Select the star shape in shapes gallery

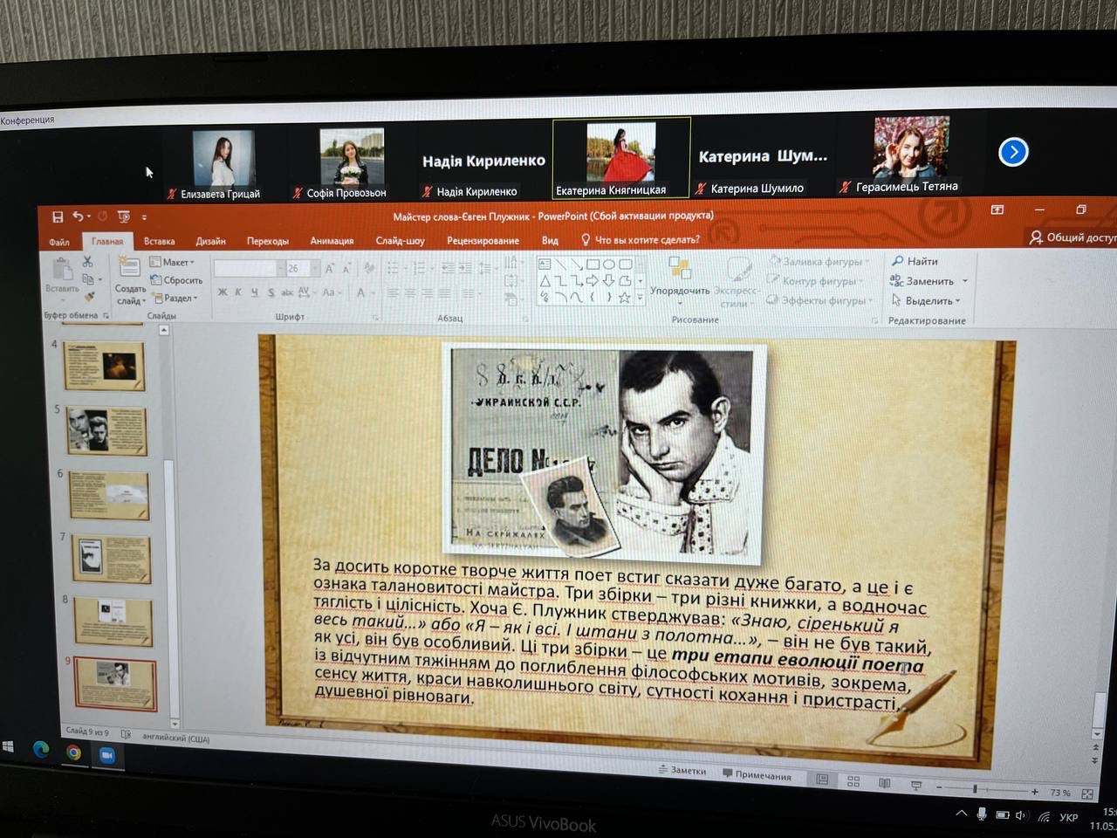pos(624,298)
